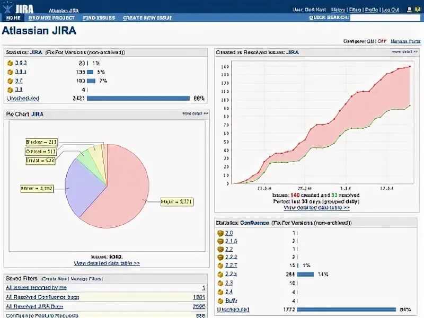
Task: Click the version icon next to Confluence 2.3
Action: (x=220, y=283)
